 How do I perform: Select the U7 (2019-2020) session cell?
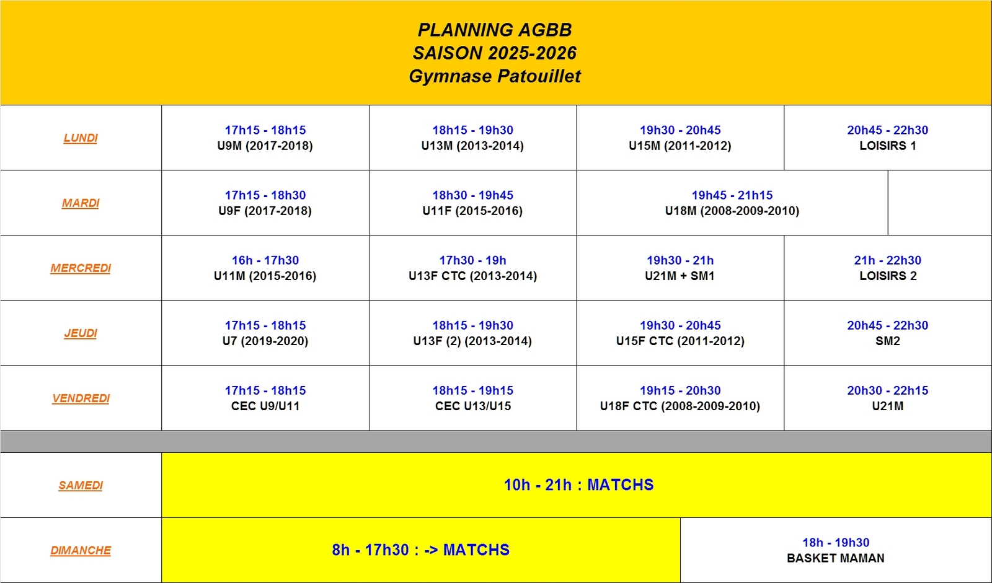[265, 333]
